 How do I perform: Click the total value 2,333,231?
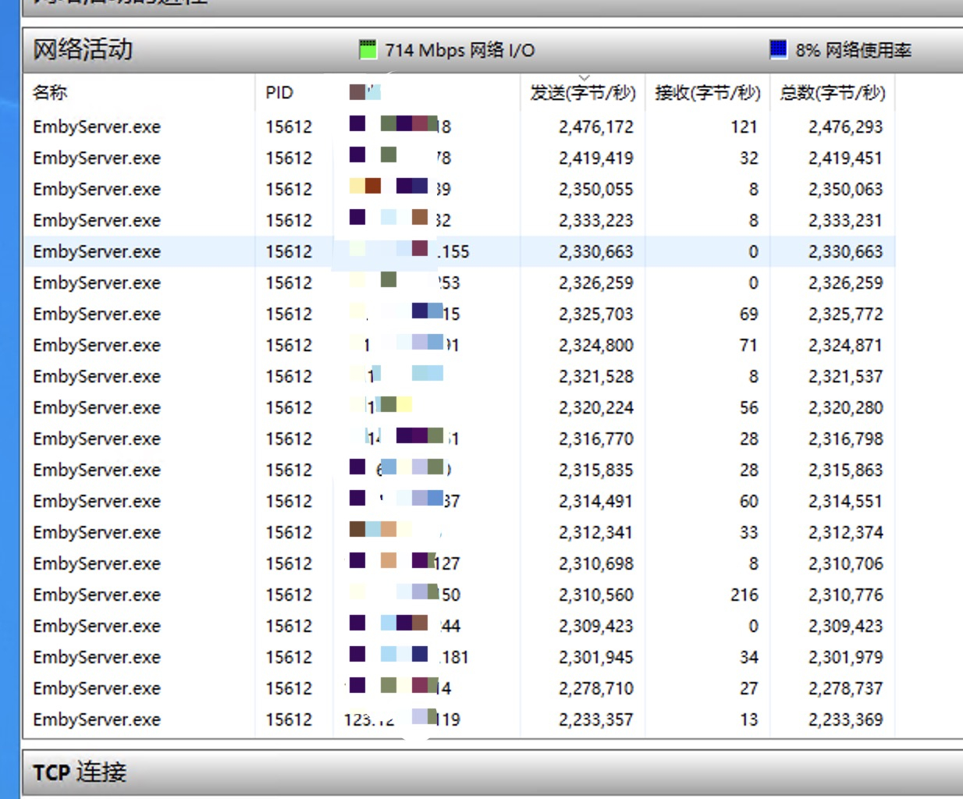click(x=846, y=220)
